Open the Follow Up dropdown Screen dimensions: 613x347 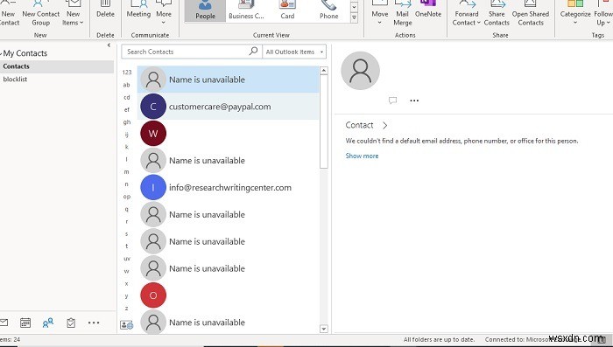(x=603, y=14)
